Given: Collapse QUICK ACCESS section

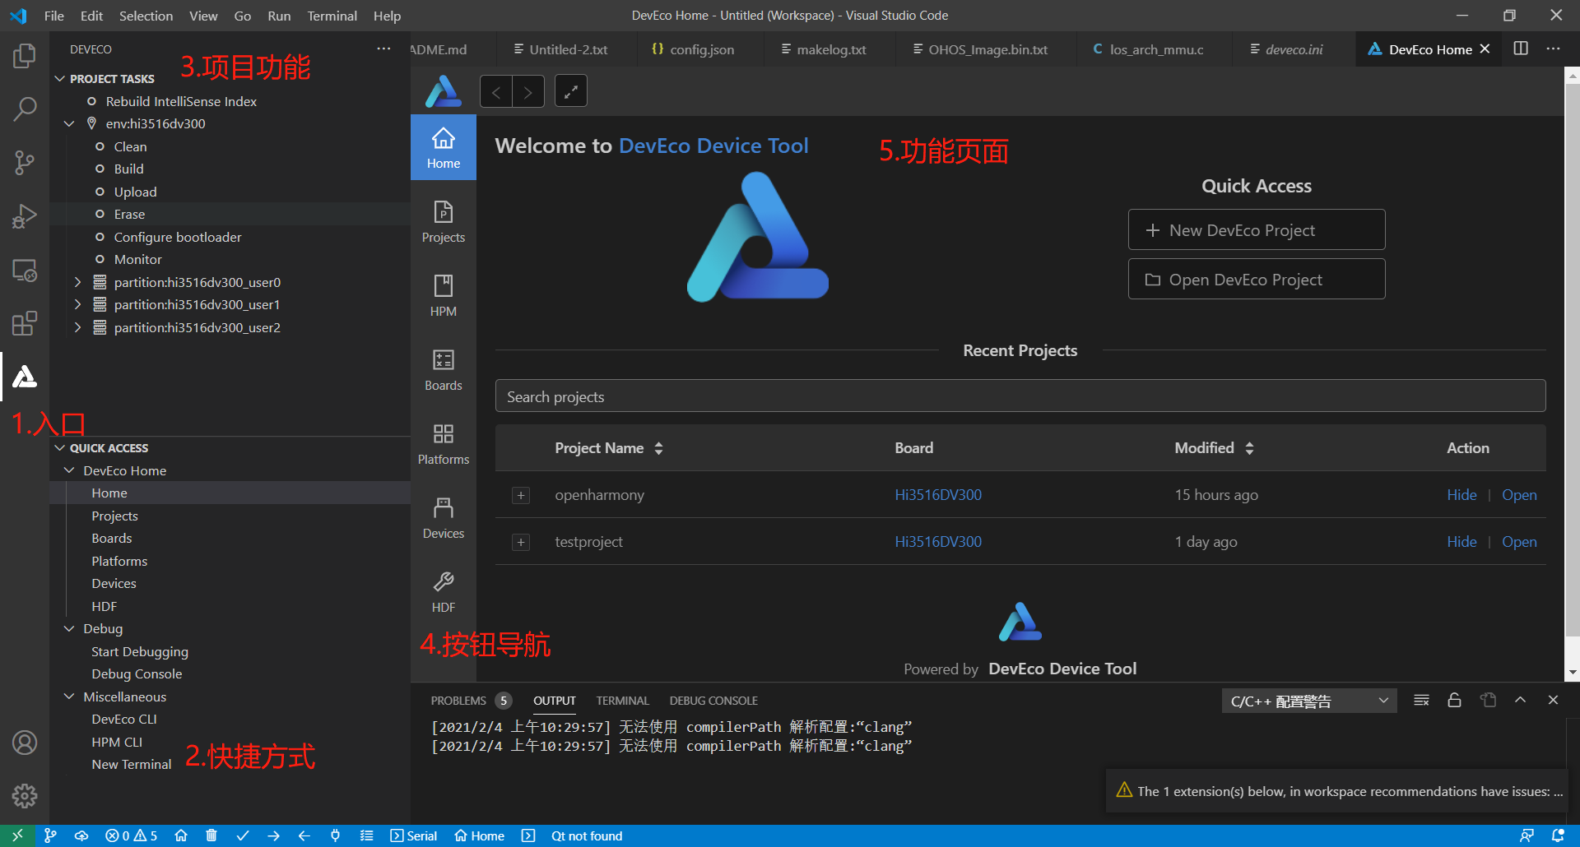Looking at the screenshot, I should pyautogui.click(x=59, y=448).
